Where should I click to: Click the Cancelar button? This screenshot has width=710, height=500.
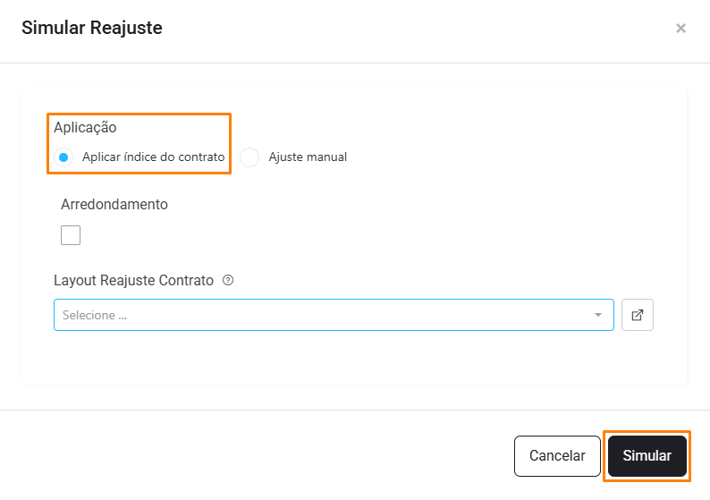[x=557, y=455]
